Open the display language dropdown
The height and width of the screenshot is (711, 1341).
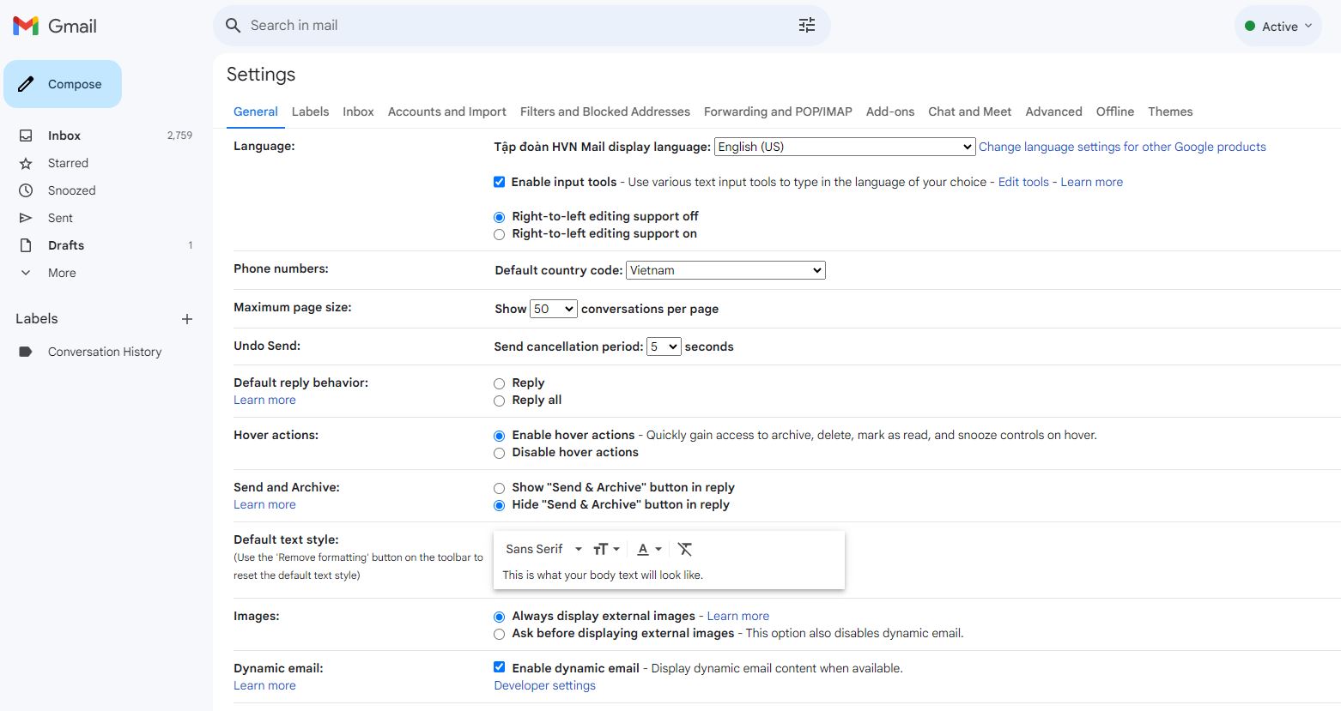click(x=845, y=147)
